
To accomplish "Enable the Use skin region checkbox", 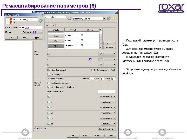I will coord(49,74).
